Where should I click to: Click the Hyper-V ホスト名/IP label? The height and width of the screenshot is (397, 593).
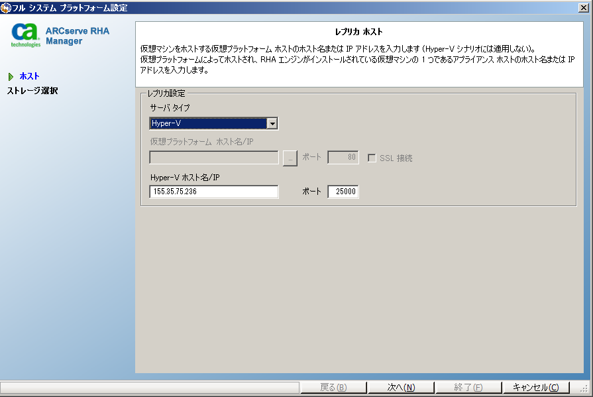tap(185, 178)
